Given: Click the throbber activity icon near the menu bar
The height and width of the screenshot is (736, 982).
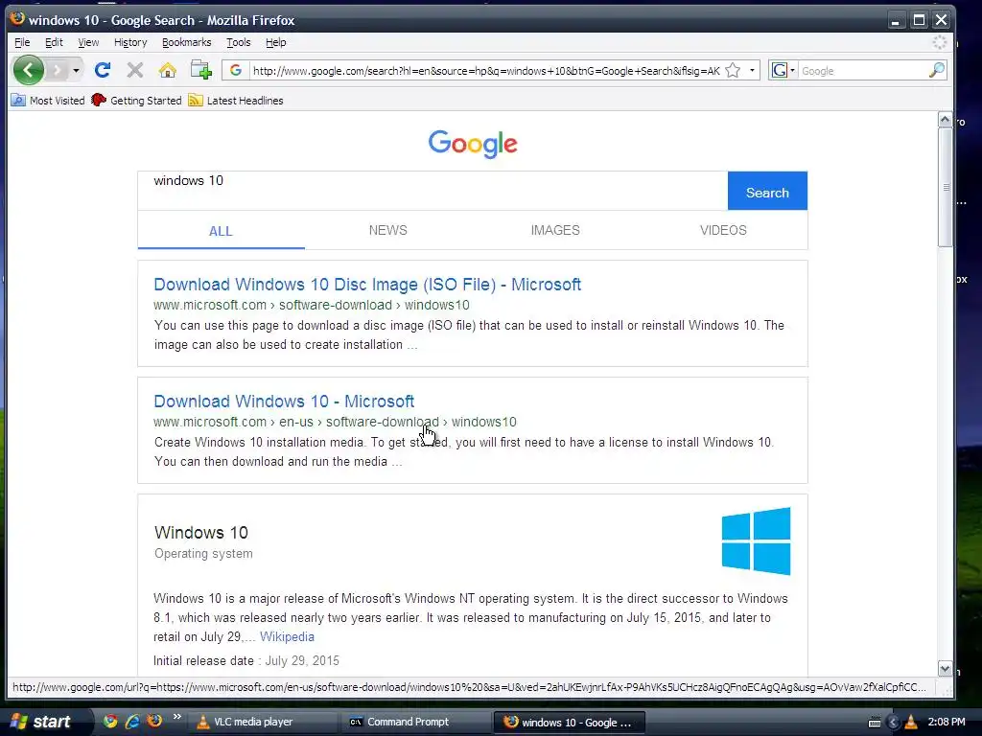Looking at the screenshot, I should 940,42.
